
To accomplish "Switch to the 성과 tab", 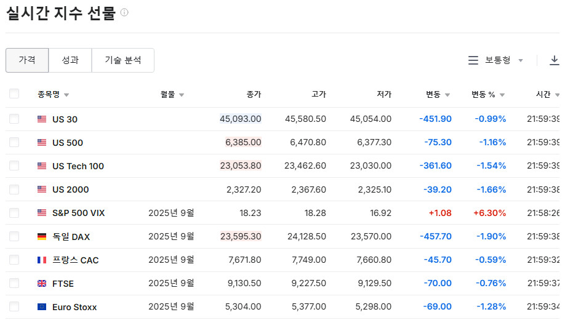I will (70, 60).
